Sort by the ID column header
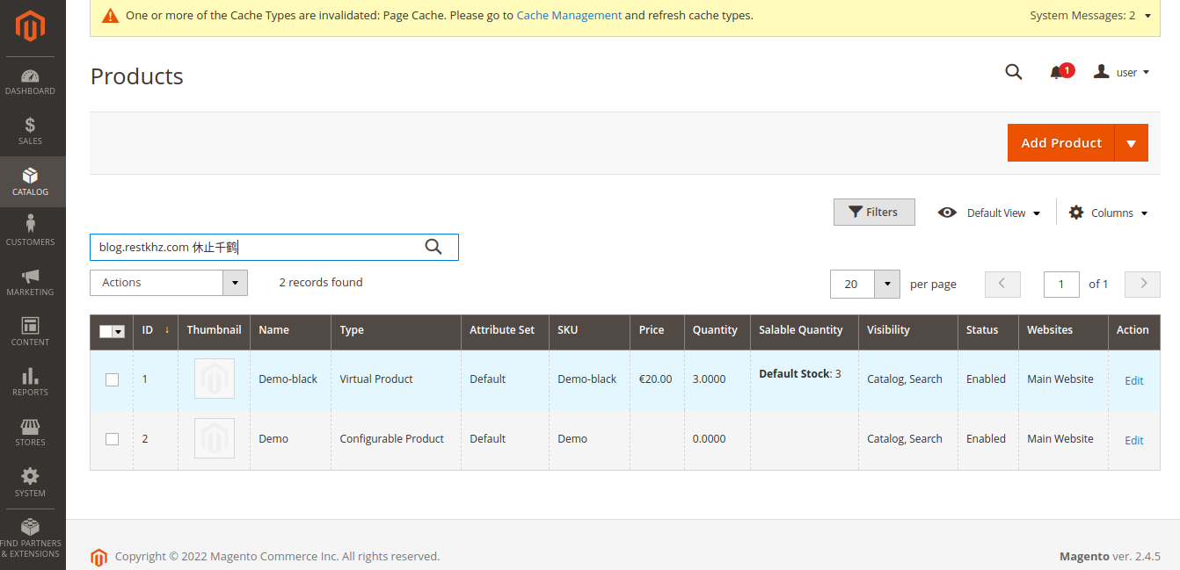 click(156, 330)
